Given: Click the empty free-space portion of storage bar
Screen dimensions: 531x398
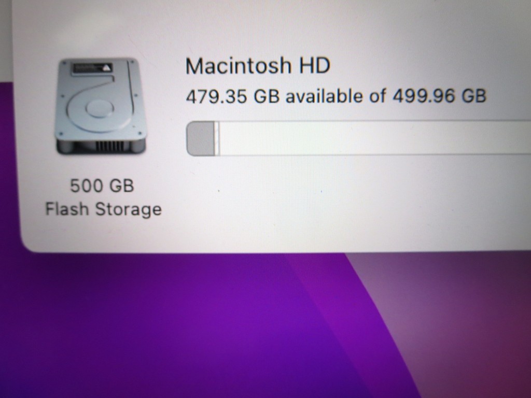Looking at the screenshot, I should click(x=375, y=138).
